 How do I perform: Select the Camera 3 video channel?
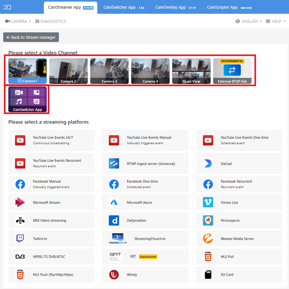109,71
